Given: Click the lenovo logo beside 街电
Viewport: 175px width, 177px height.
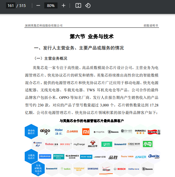Looking at the screenshot, I should [120, 144].
